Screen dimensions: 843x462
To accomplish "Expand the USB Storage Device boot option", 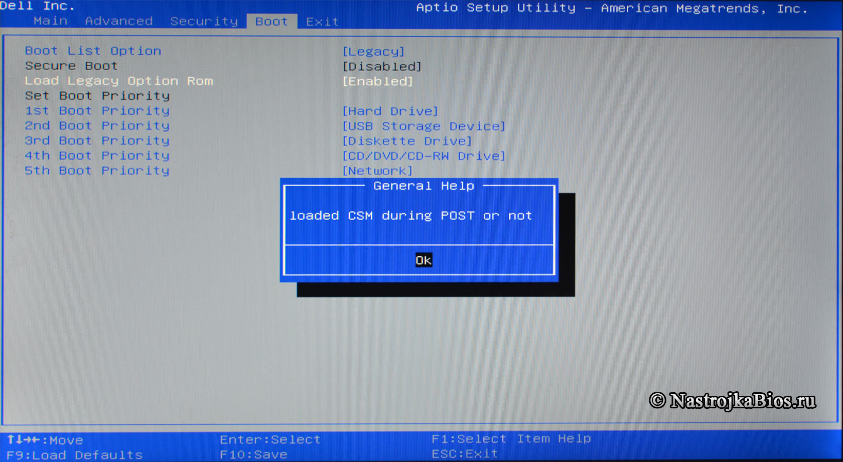I will [424, 126].
